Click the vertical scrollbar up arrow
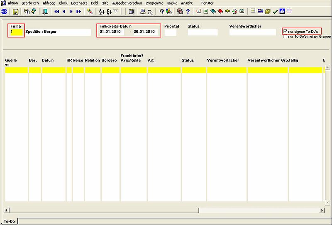 [327, 68]
